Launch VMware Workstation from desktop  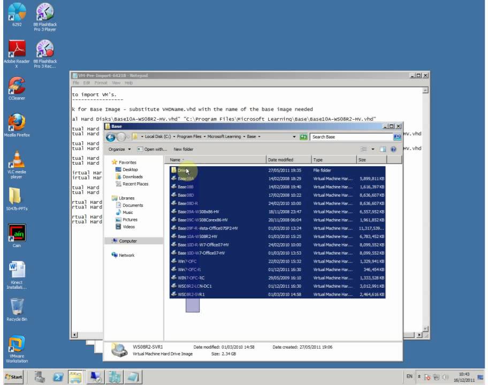click(x=17, y=349)
